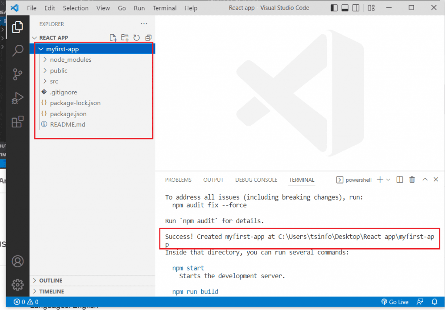This screenshot has width=445, height=310.
Task: Add a new terminal with plus icon
Action: (380, 180)
